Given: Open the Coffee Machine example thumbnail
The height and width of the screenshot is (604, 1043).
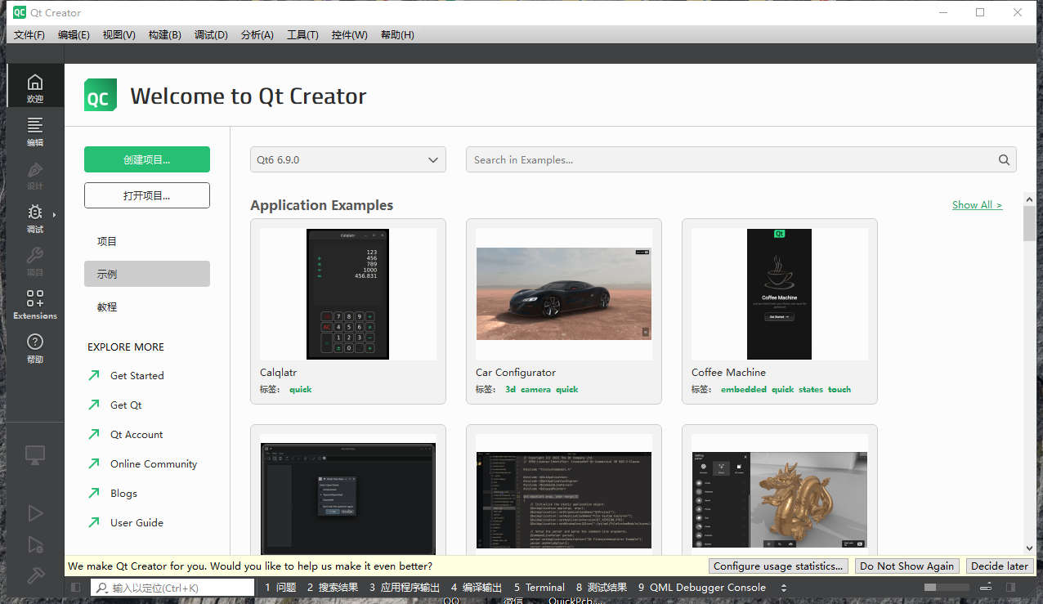Looking at the screenshot, I should coord(780,294).
